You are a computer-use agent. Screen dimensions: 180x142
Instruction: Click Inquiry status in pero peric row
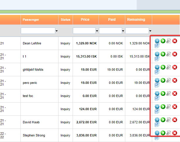click(65, 83)
